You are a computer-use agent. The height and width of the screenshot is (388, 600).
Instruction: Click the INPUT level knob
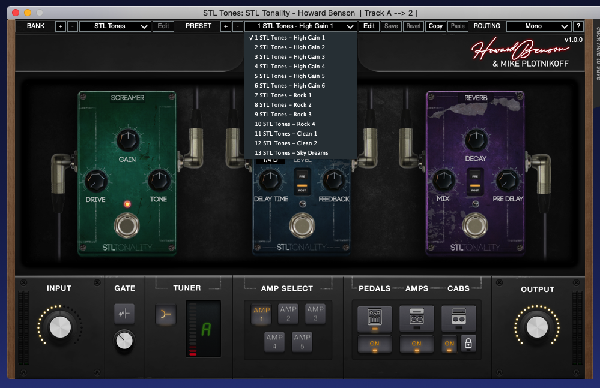[60, 327]
